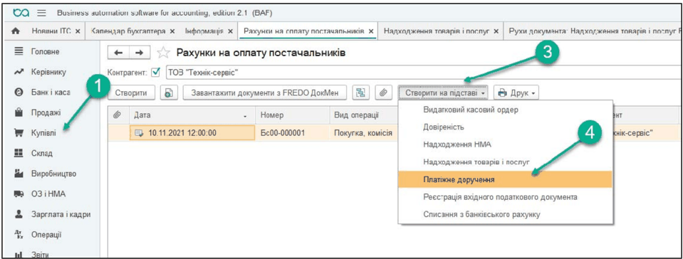Viewport: 683px width, 259px height.
Task: Navigate forward with the right arrow
Action: [139, 53]
